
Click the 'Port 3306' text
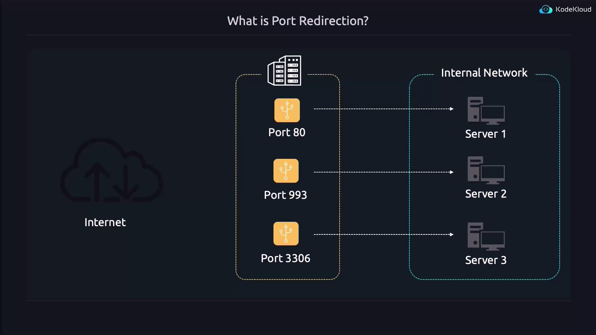tap(286, 258)
